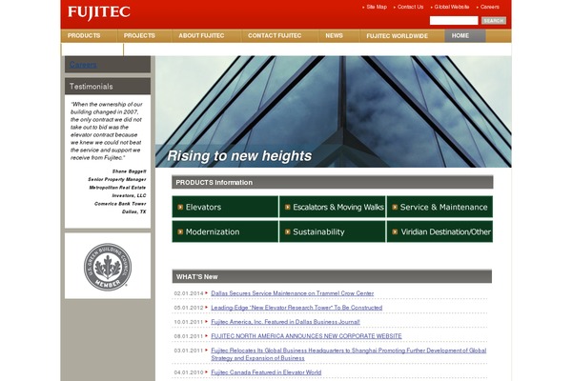Open Service & Maintenance page
This screenshot has height=381, width=572.
coord(439,207)
